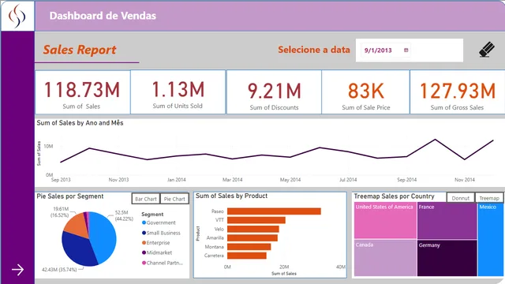Click the Sep 2013 axis label
Screen dimensions: 505x284
(x=61, y=180)
